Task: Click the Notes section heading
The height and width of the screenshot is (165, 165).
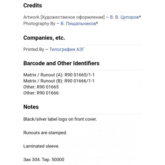Action: [x=31, y=107]
